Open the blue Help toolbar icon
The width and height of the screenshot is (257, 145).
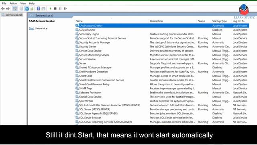pyautogui.click(x=38, y=8)
